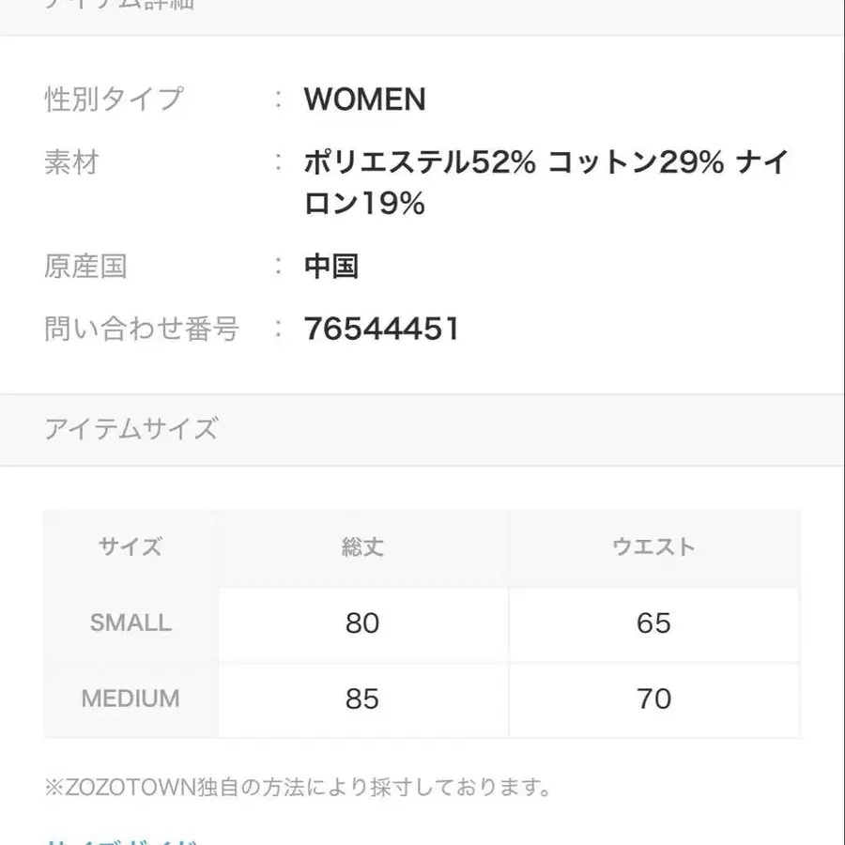845x845 pixels.
Task: Click the SMALL total length value 80
Action: (362, 623)
